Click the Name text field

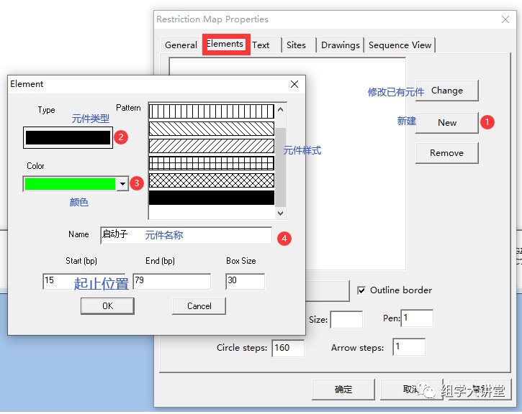tap(186, 235)
